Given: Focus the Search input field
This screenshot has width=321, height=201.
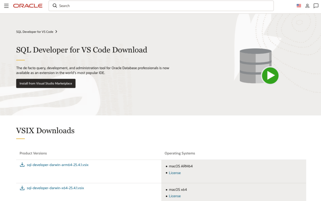Looking at the screenshot, I should 163,6.
